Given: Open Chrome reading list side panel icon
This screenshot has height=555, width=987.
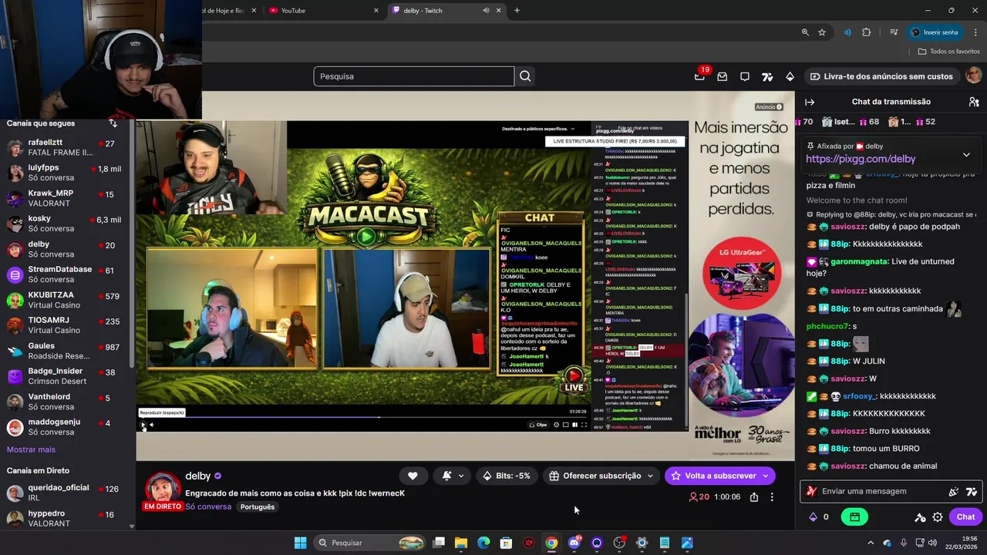Looking at the screenshot, I should [894, 32].
